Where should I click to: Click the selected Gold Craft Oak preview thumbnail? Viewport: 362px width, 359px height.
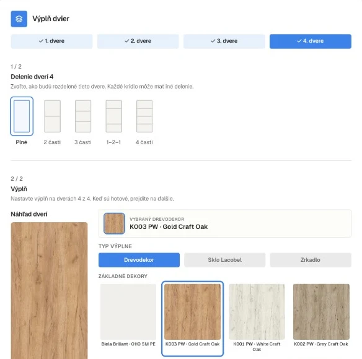[114, 223]
